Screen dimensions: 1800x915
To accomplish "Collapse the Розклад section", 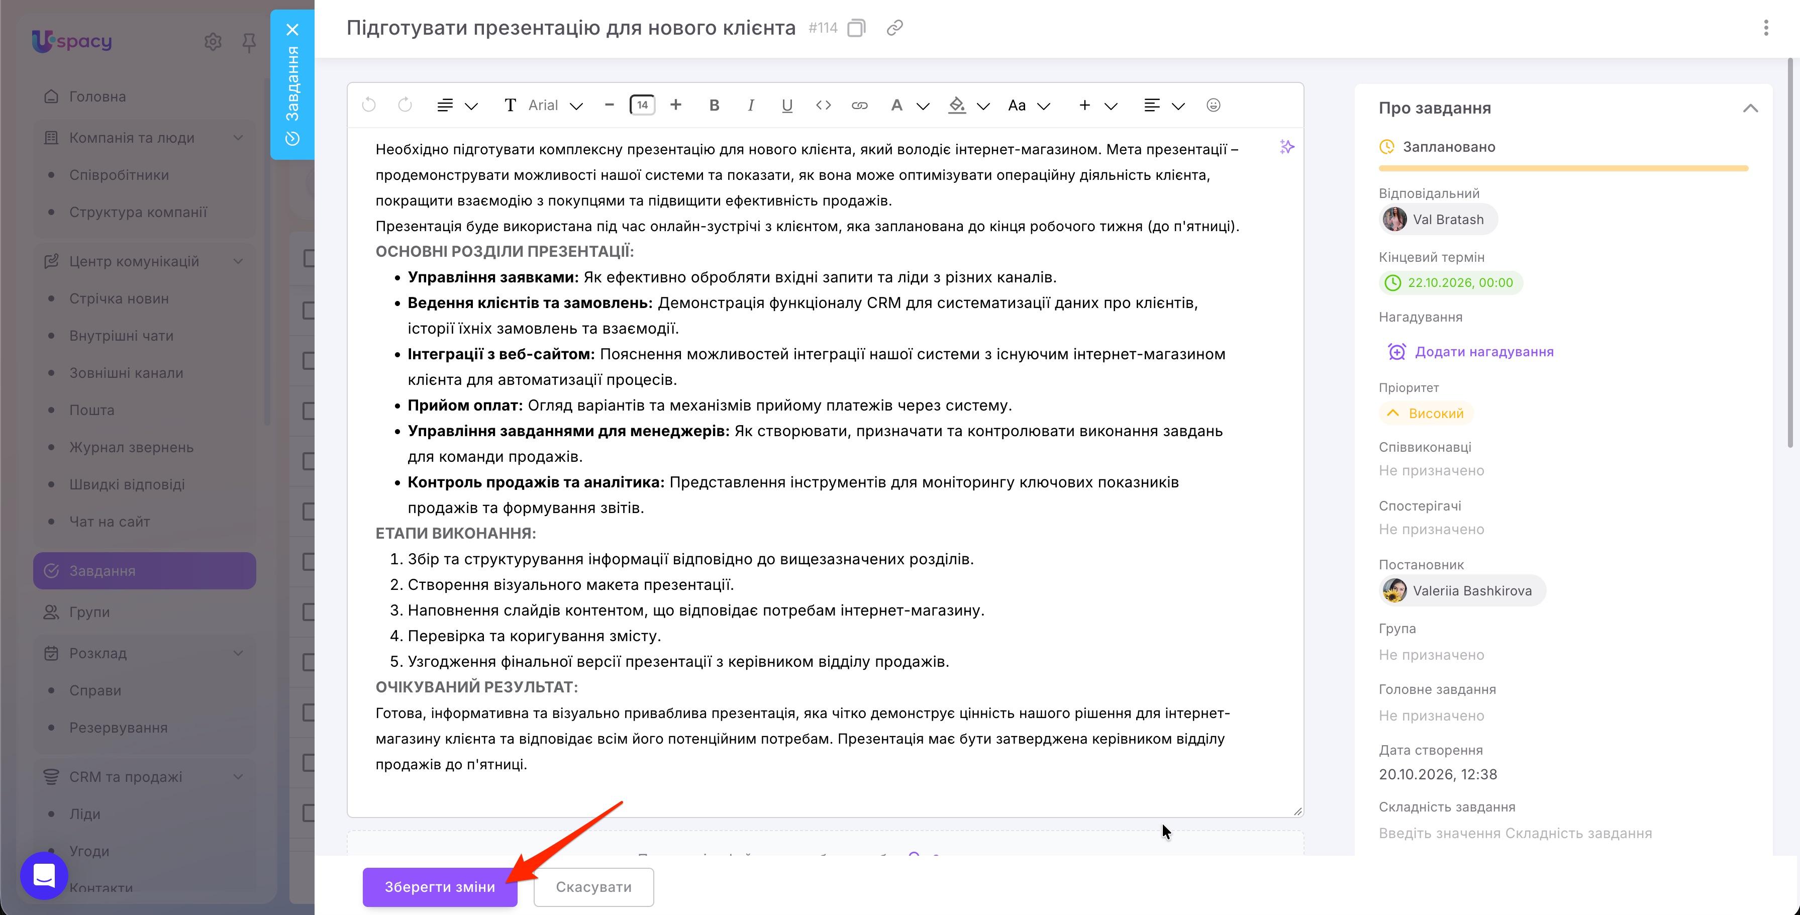I will (x=238, y=653).
